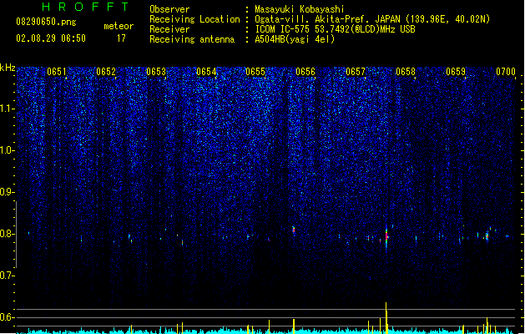The width and height of the screenshot is (525, 334).
Task: Select the file name 08290650.png
Action: pos(46,22)
